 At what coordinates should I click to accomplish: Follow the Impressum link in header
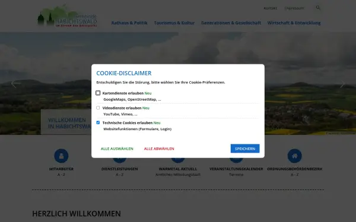tap(294, 8)
